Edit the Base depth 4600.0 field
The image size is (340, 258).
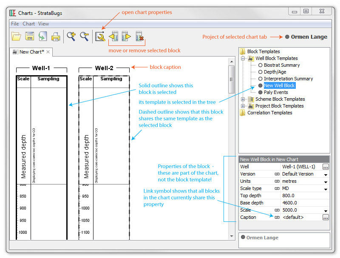(305, 203)
